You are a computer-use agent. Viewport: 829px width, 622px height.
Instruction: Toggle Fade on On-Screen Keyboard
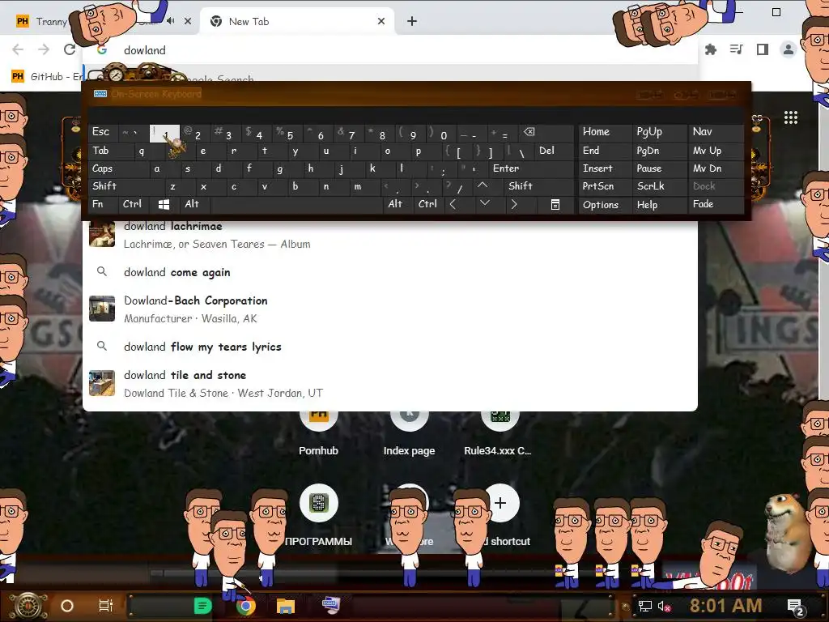716,204
